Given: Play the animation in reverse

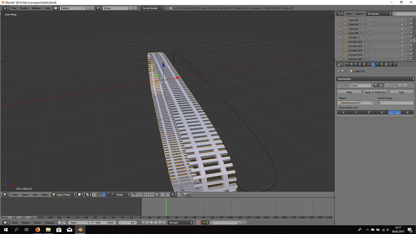Looking at the screenshot, I should 152,223.
